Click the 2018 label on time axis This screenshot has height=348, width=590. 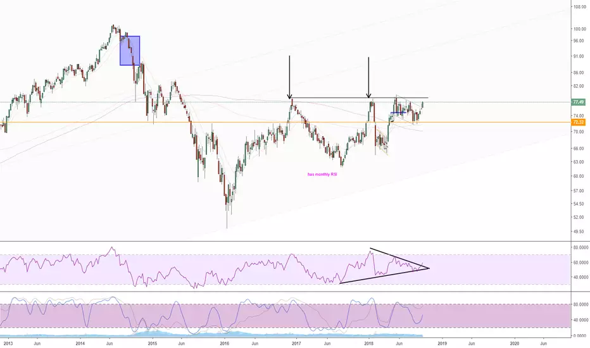click(368, 344)
